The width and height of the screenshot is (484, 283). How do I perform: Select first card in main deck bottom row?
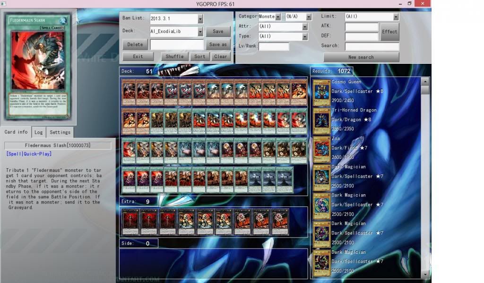click(x=129, y=180)
